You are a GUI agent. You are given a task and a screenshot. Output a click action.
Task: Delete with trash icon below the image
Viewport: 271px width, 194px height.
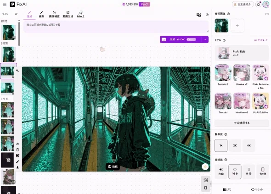(205, 188)
